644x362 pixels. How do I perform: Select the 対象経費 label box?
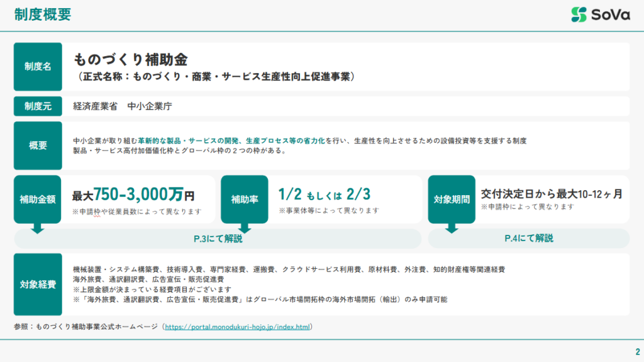point(38,284)
